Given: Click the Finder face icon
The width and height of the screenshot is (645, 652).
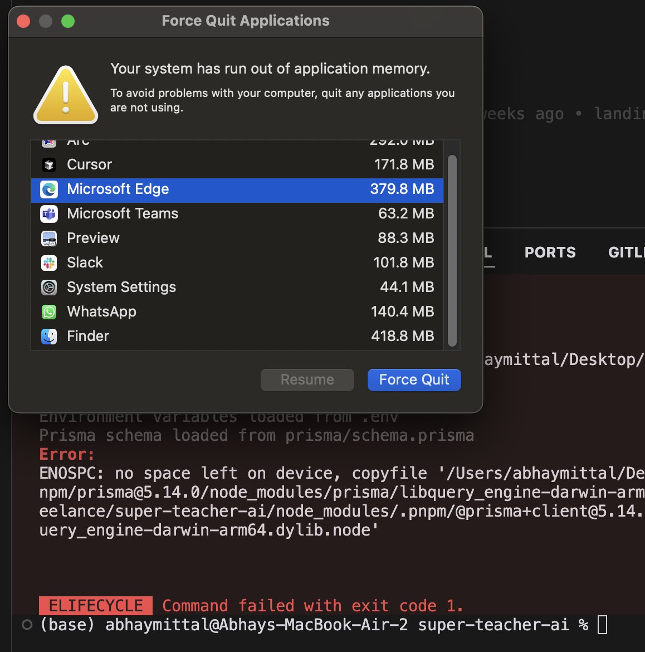Looking at the screenshot, I should tap(49, 337).
